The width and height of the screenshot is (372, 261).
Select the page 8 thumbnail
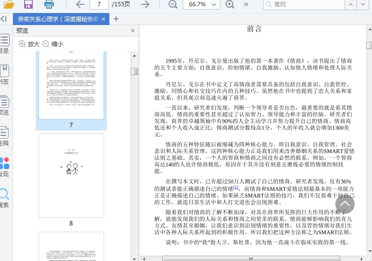[x=71, y=175]
